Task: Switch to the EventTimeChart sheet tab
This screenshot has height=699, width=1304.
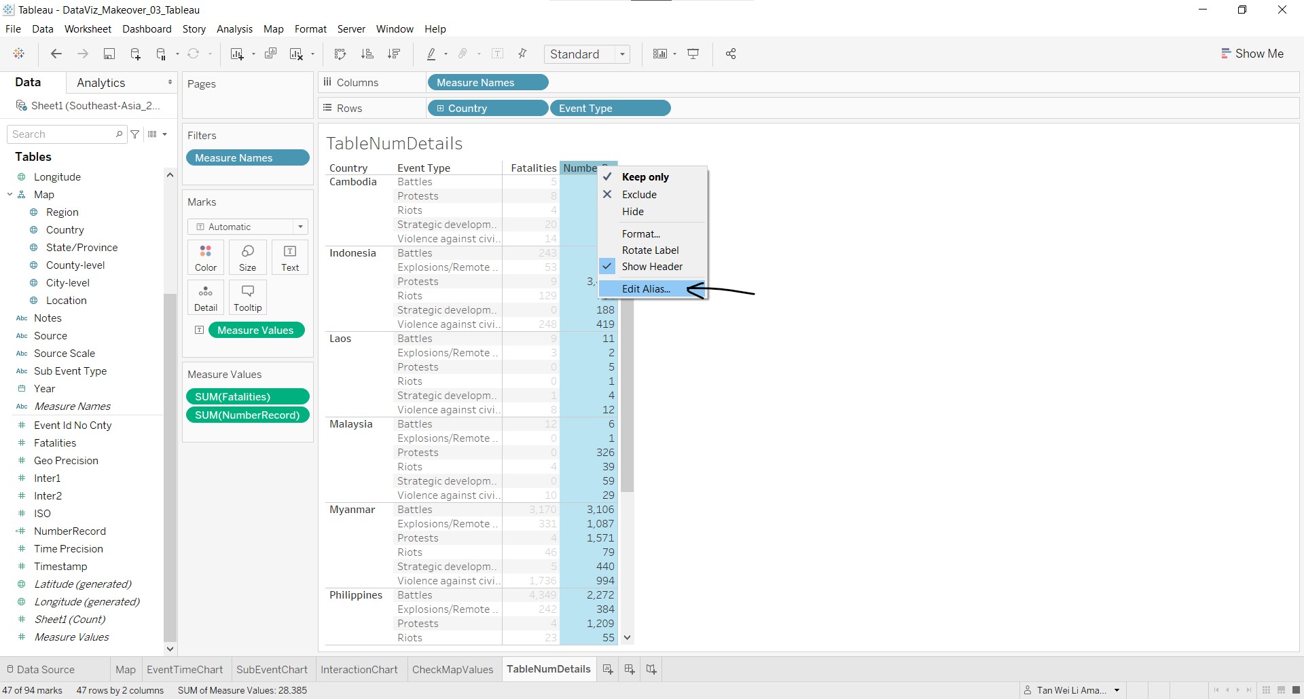Action: tap(185, 669)
